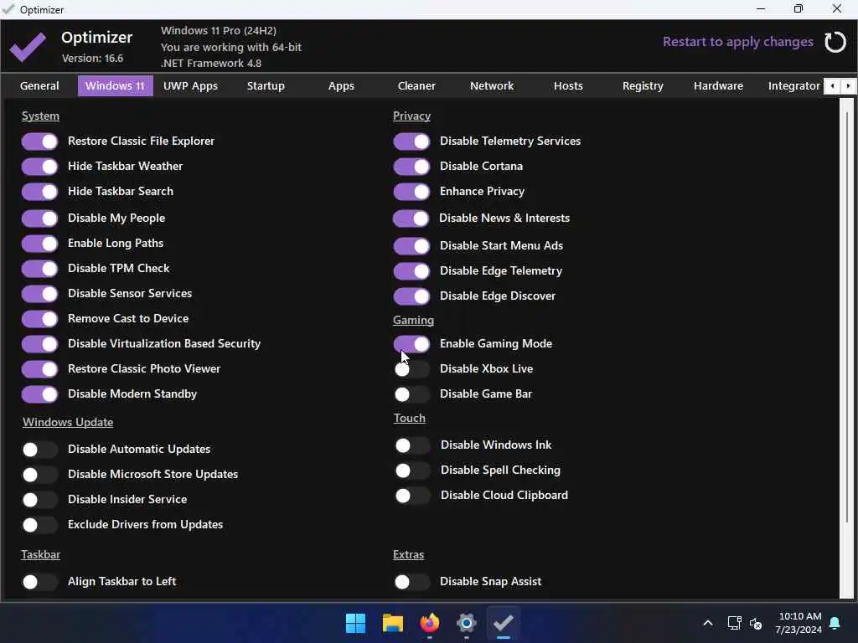Enable Disable Cloud Clipboard switch

click(x=412, y=496)
